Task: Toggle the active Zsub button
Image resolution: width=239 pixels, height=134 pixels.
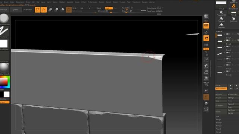Action: pyautogui.click(x=109, y=8)
